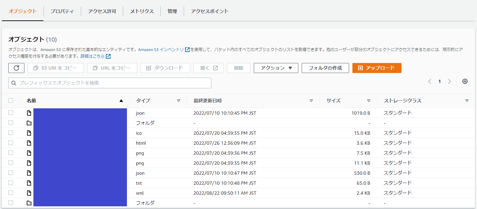Open the page display preferences gear icon
The width and height of the screenshot is (477, 209).
click(465, 81)
